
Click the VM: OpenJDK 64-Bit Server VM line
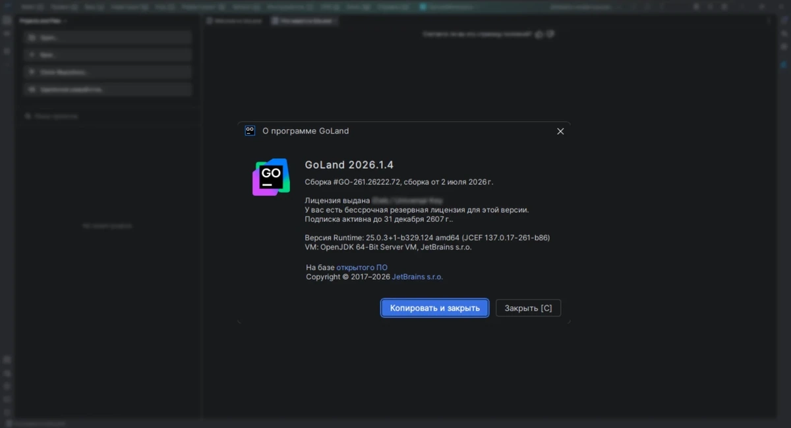click(x=388, y=247)
